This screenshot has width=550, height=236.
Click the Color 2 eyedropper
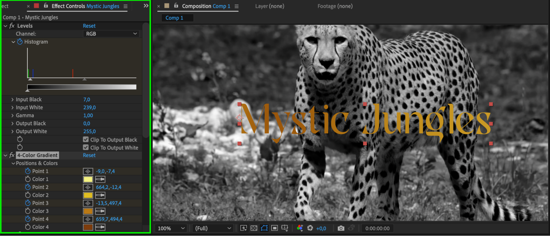(x=100, y=195)
